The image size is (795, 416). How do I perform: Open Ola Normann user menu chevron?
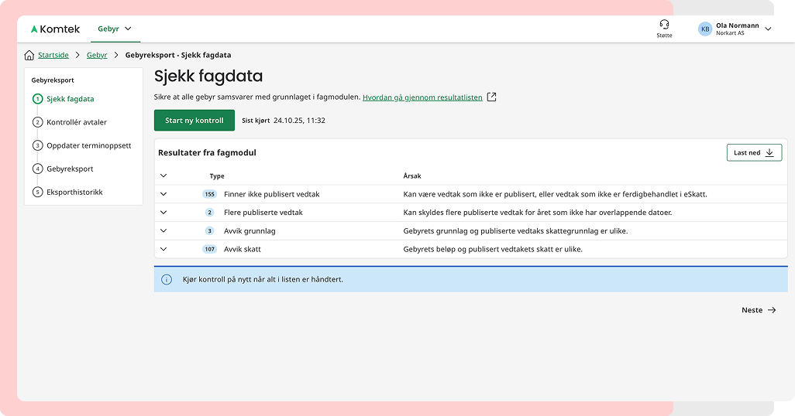click(768, 29)
